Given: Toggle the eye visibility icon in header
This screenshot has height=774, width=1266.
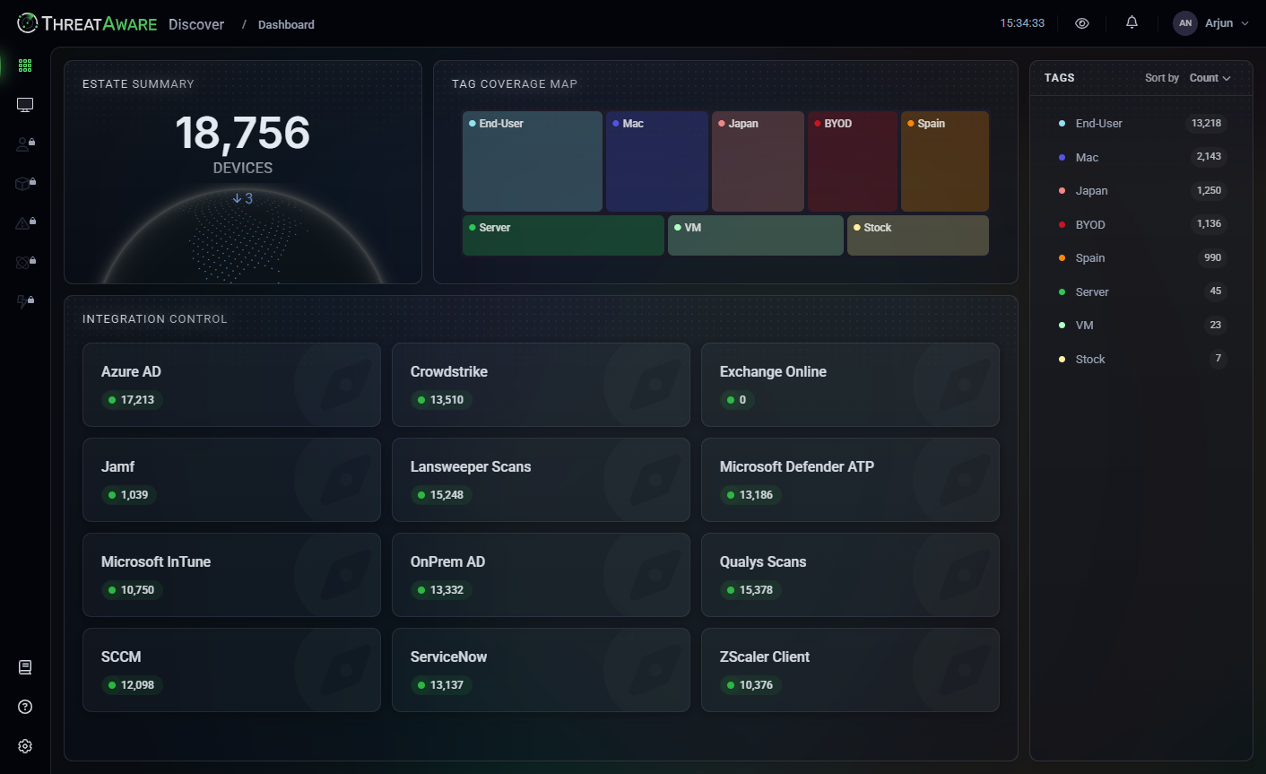Looking at the screenshot, I should click(1082, 23).
